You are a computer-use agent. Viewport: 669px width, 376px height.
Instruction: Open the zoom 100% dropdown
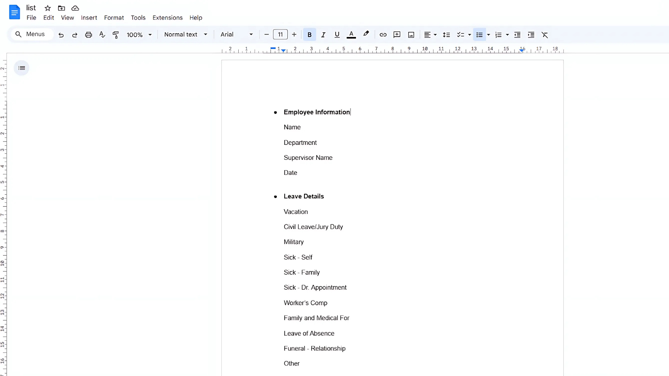point(139,35)
